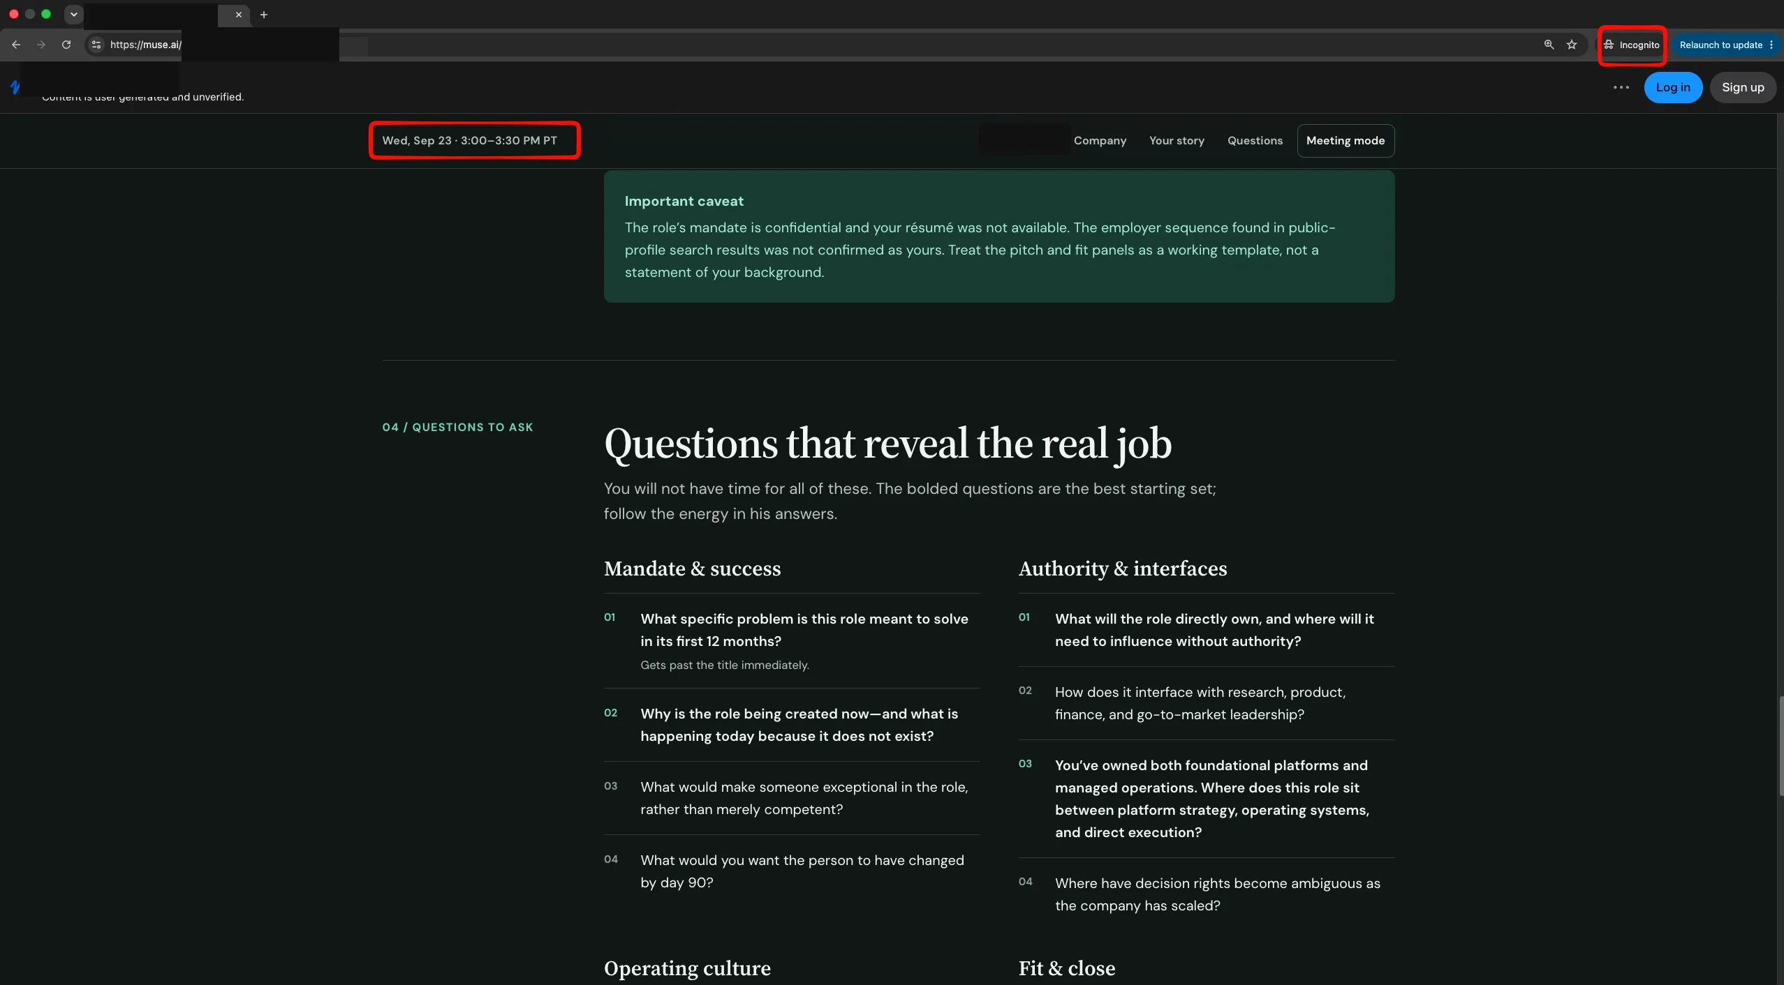Click the 'Authority & interfaces' heading
The width and height of the screenshot is (1784, 985).
click(1122, 569)
